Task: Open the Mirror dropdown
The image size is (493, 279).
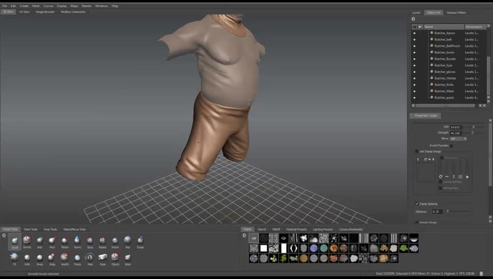Action: click(x=459, y=138)
